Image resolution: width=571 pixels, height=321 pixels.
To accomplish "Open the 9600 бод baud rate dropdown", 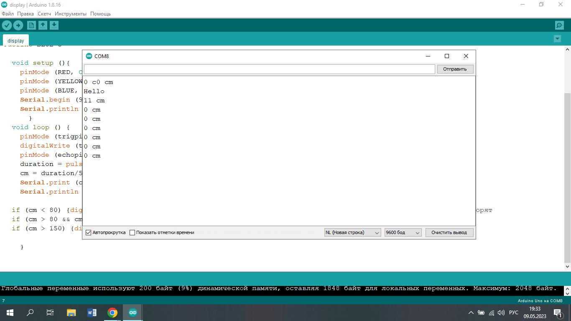I will [403, 232].
